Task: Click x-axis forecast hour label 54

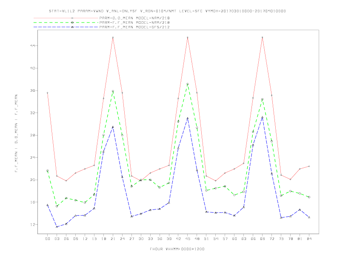Action: pos(216,239)
